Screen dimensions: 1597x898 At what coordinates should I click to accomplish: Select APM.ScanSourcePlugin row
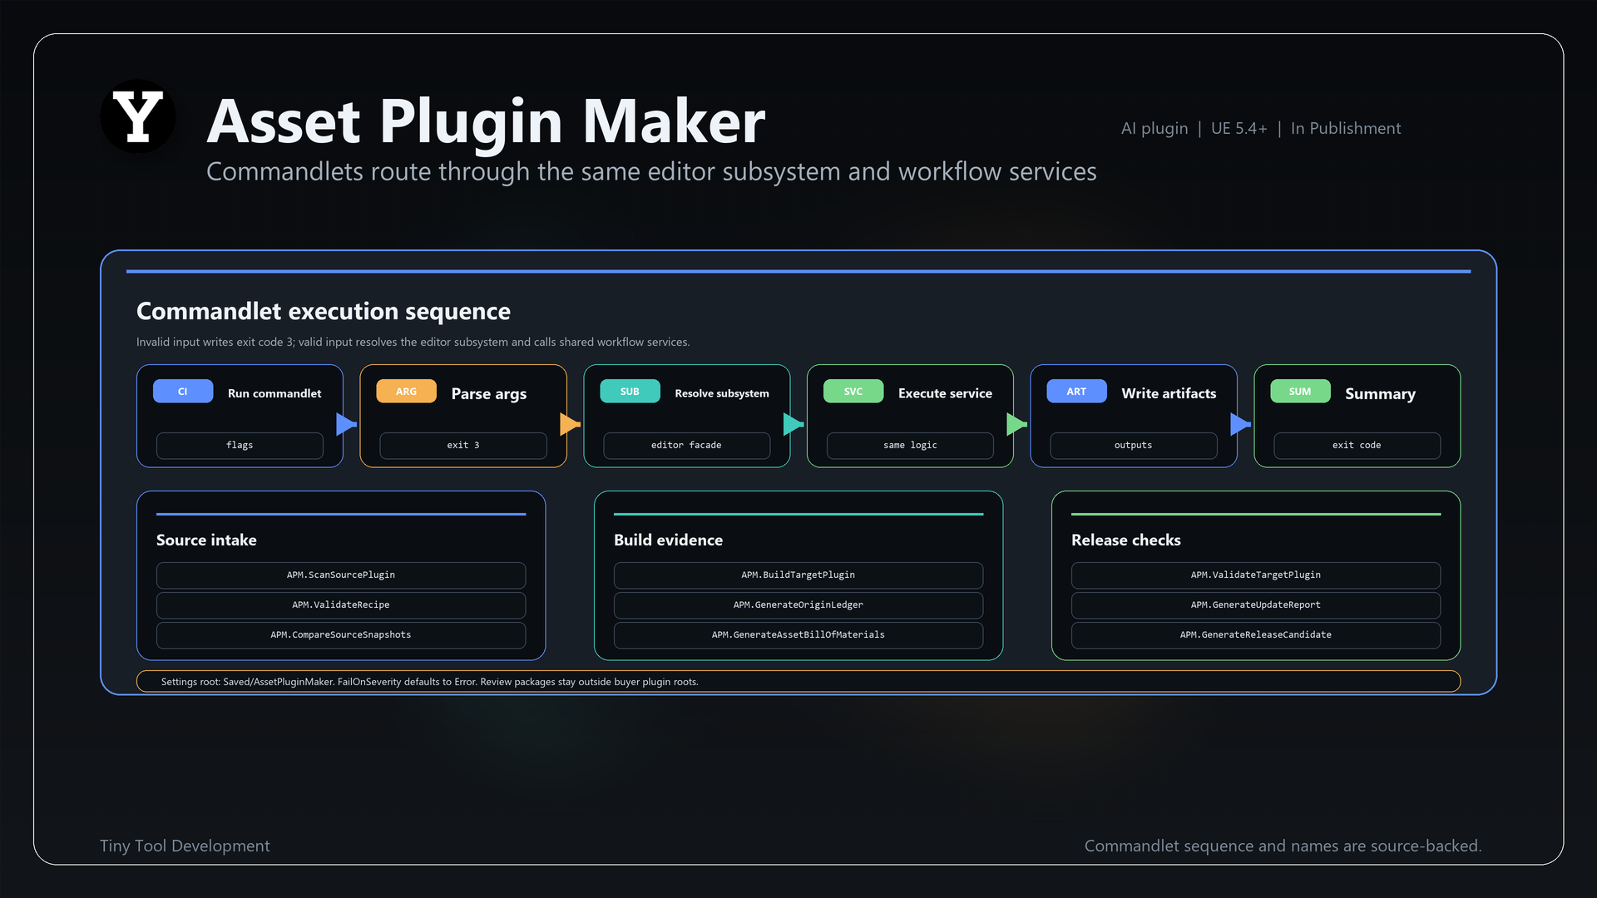click(x=341, y=575)
